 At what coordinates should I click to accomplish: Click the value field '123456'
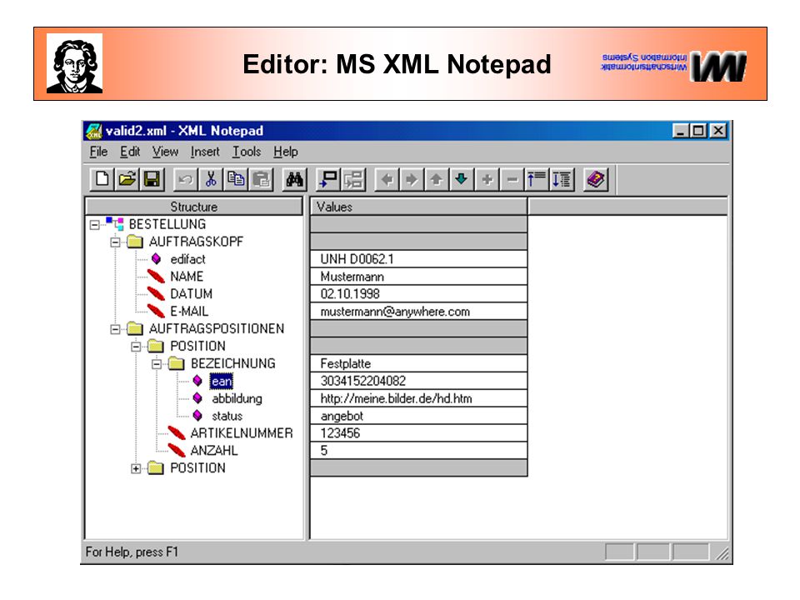419,433
